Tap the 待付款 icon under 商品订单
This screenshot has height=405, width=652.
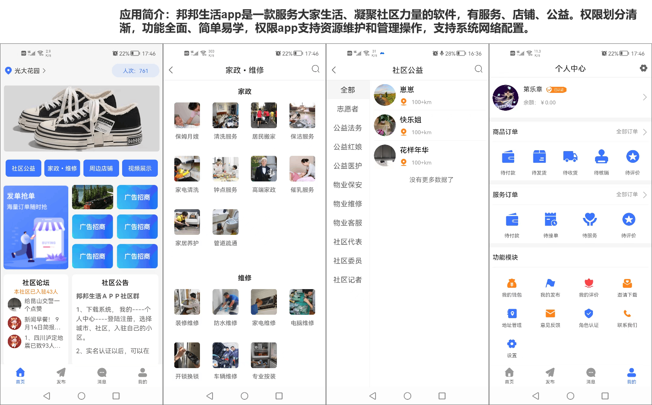[x=508, y=157]
